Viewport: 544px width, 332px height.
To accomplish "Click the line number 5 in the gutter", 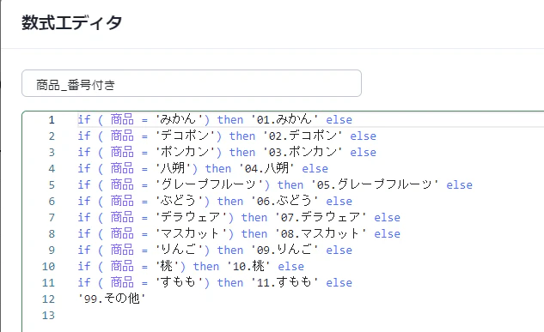I will click(52, 184).
